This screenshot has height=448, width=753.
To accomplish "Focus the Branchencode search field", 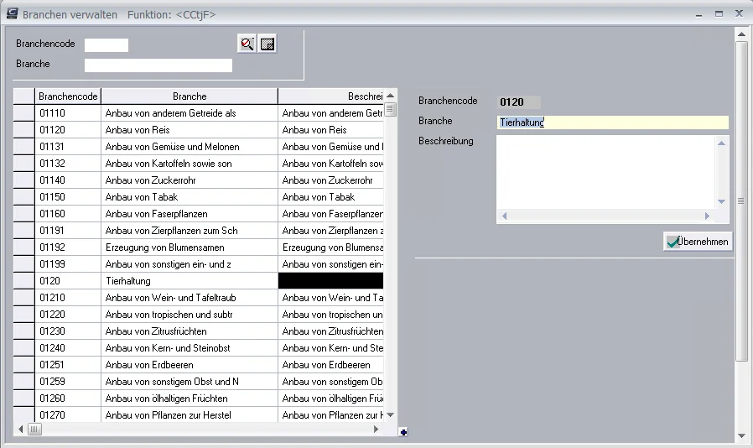I will tap(106, 44).
